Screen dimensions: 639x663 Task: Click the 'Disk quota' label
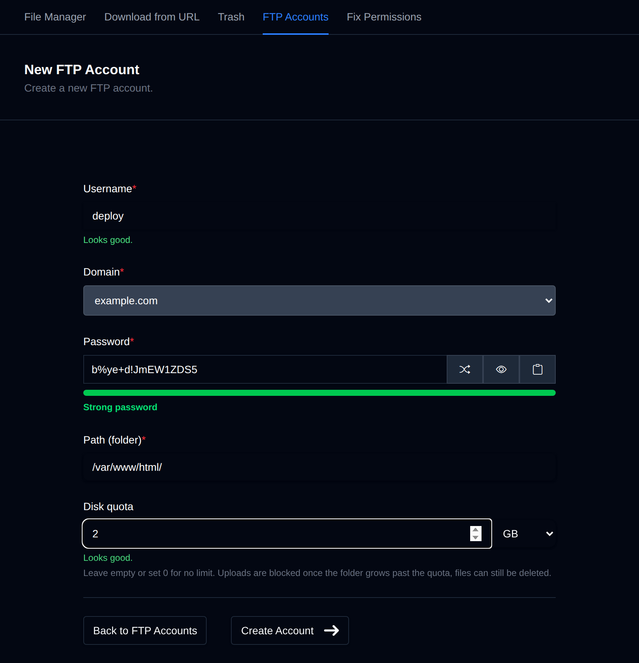(x=108, y=506)
